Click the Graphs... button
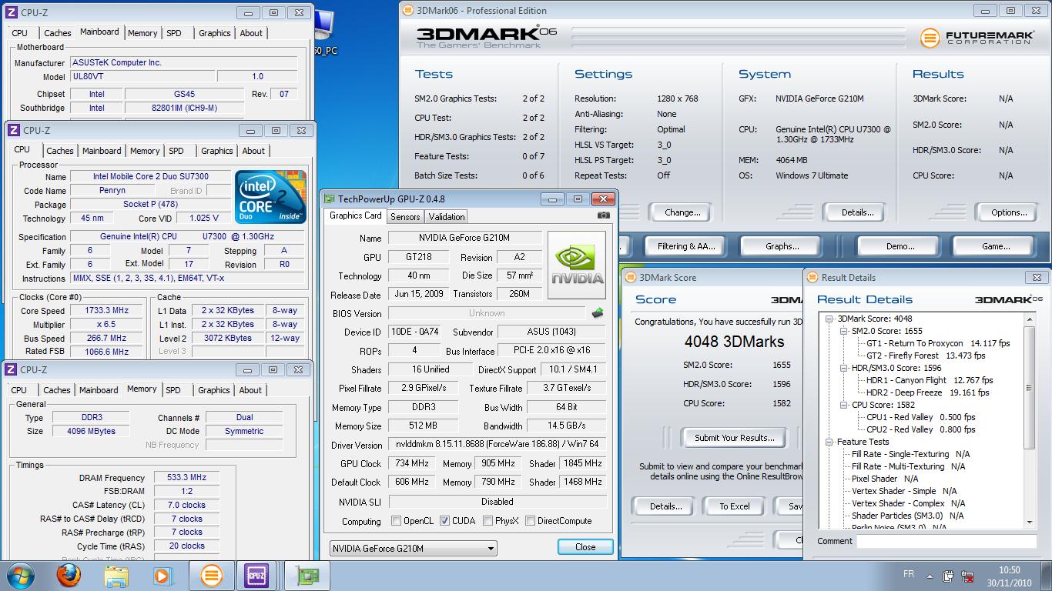 tap(782, 246)
